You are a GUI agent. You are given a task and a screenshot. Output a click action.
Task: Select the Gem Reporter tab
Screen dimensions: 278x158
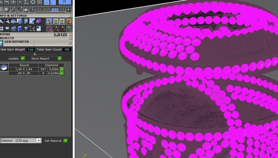[x=17, y=42]
